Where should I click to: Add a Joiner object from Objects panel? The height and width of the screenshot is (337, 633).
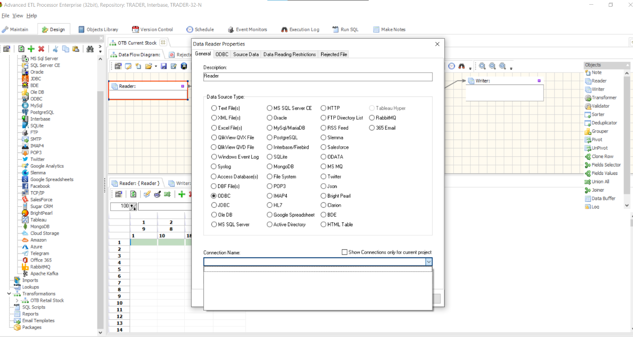coord(594,190)
